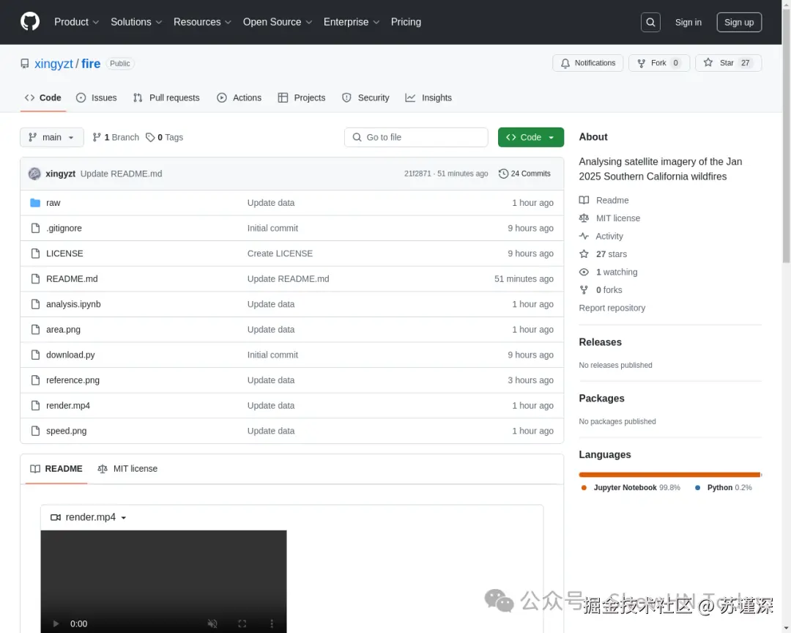
Task: Click the Python 0.2% language entry
Action: click(x=724, y=488)
